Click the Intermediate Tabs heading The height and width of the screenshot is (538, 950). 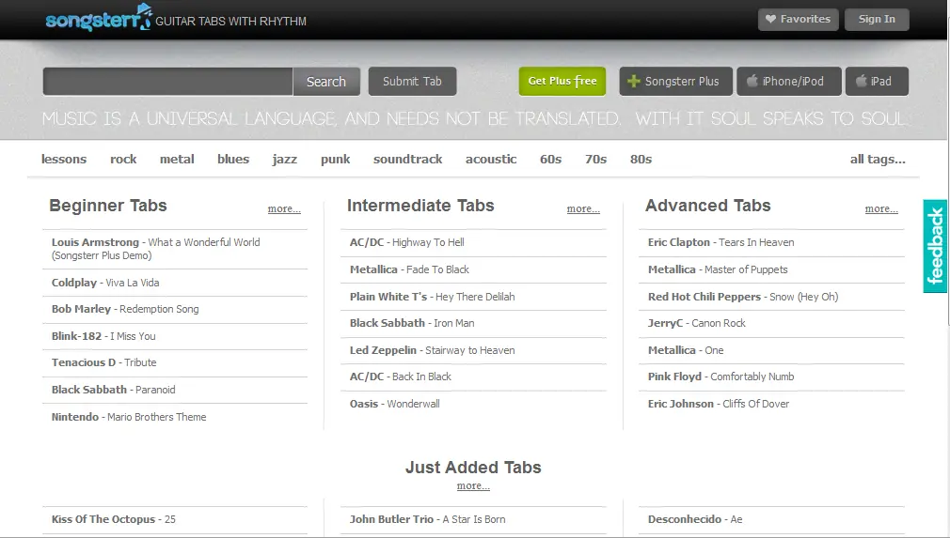tap(420, 206)
